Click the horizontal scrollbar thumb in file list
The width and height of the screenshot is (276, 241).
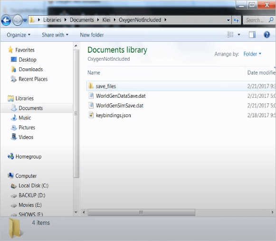(142, 212)
